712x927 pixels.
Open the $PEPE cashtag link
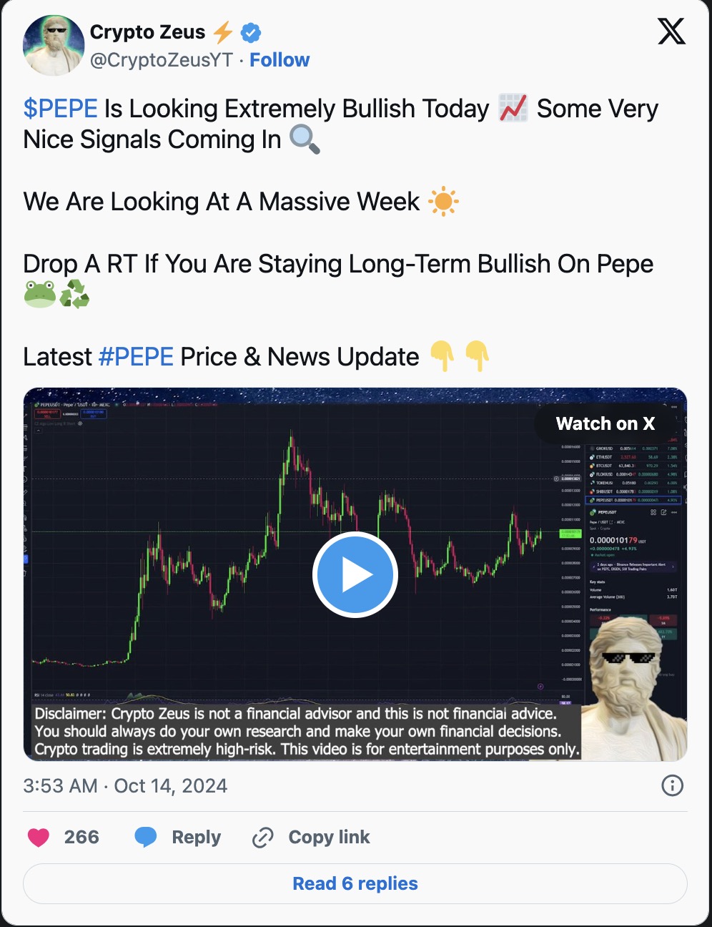tap(60, 109)
